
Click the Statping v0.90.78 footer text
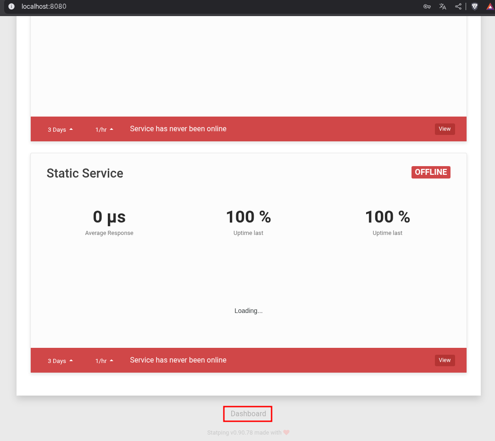244,432
